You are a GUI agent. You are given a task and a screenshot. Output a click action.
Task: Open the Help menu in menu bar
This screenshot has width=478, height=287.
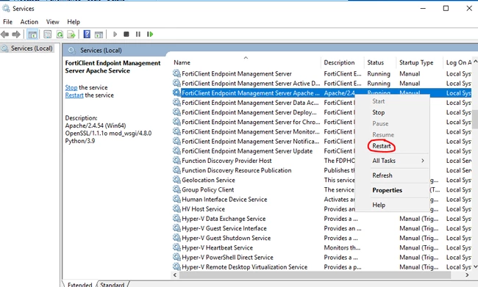pos(74,22)
